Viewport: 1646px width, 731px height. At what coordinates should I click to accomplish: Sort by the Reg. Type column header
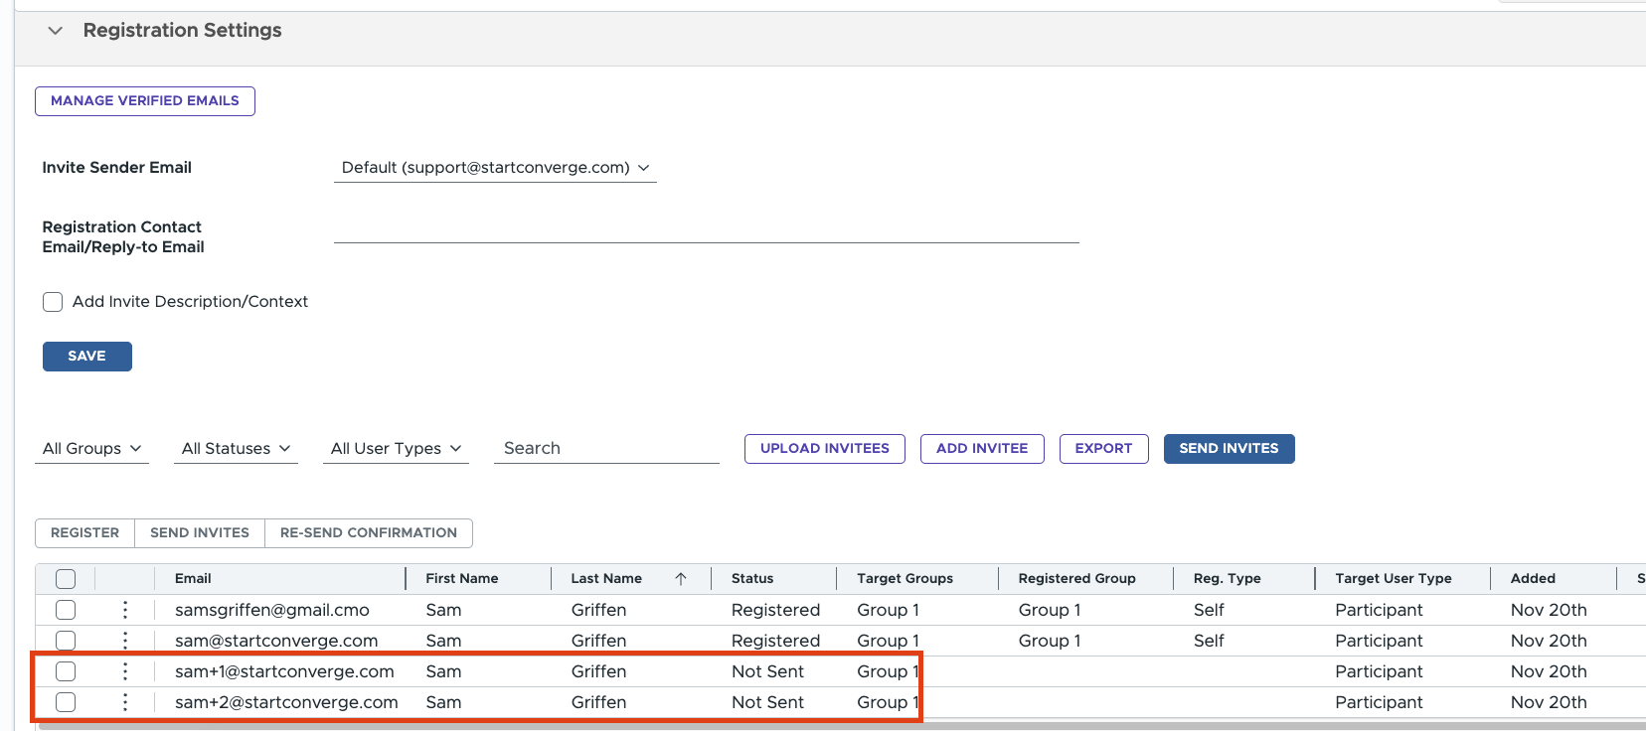(1228, 579)
